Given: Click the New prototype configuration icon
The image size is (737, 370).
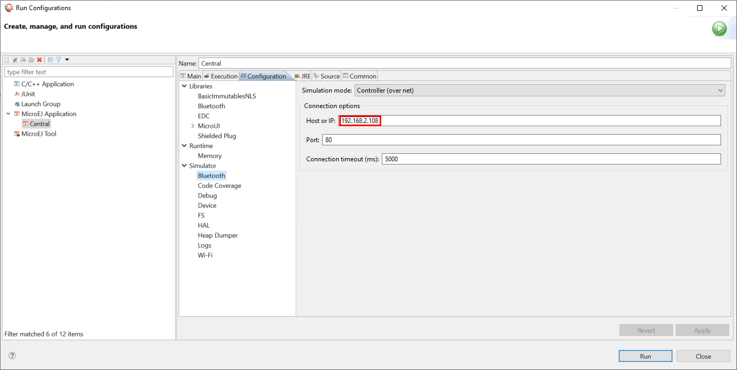Looking at the screenshot, I should click(15, 60).
